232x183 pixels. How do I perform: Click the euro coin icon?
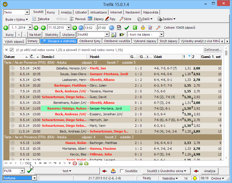point(135,28)
